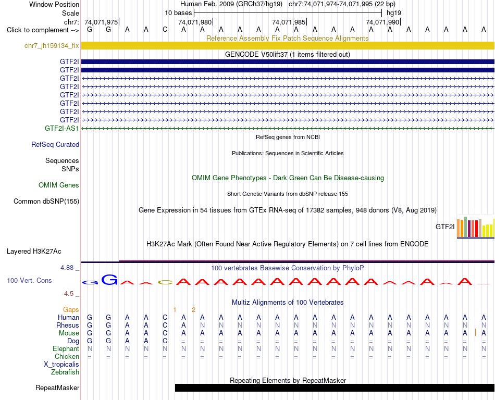Click the Layered H3K27Ac side label
495x400 pixels.
34,252
